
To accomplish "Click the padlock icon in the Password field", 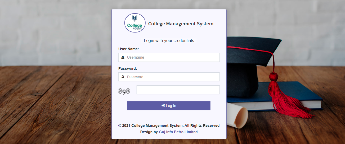I will tap(123, 77).
